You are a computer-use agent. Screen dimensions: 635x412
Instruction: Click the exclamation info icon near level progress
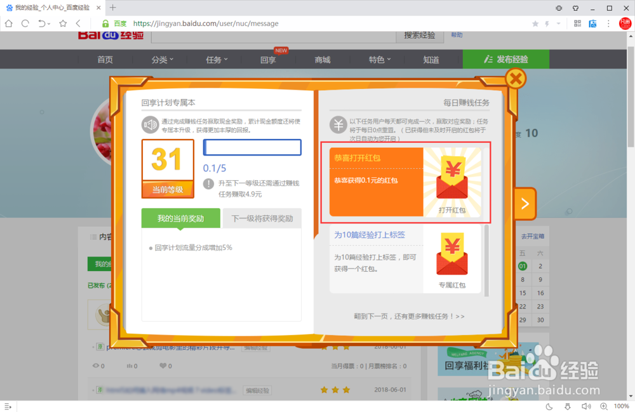click(x=208, y=184)
